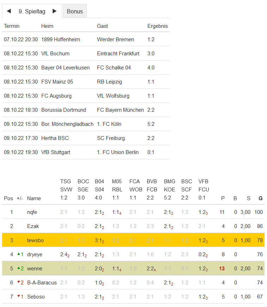This screenshot has height=307, width=267.
Task: Open user Ezak's profile name
Action: tap(33, 226)
